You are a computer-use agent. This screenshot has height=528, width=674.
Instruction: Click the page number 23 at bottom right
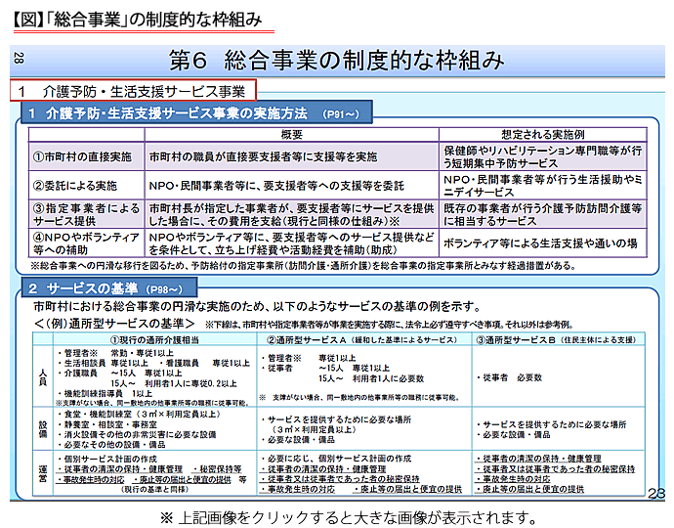coord(656,493)
